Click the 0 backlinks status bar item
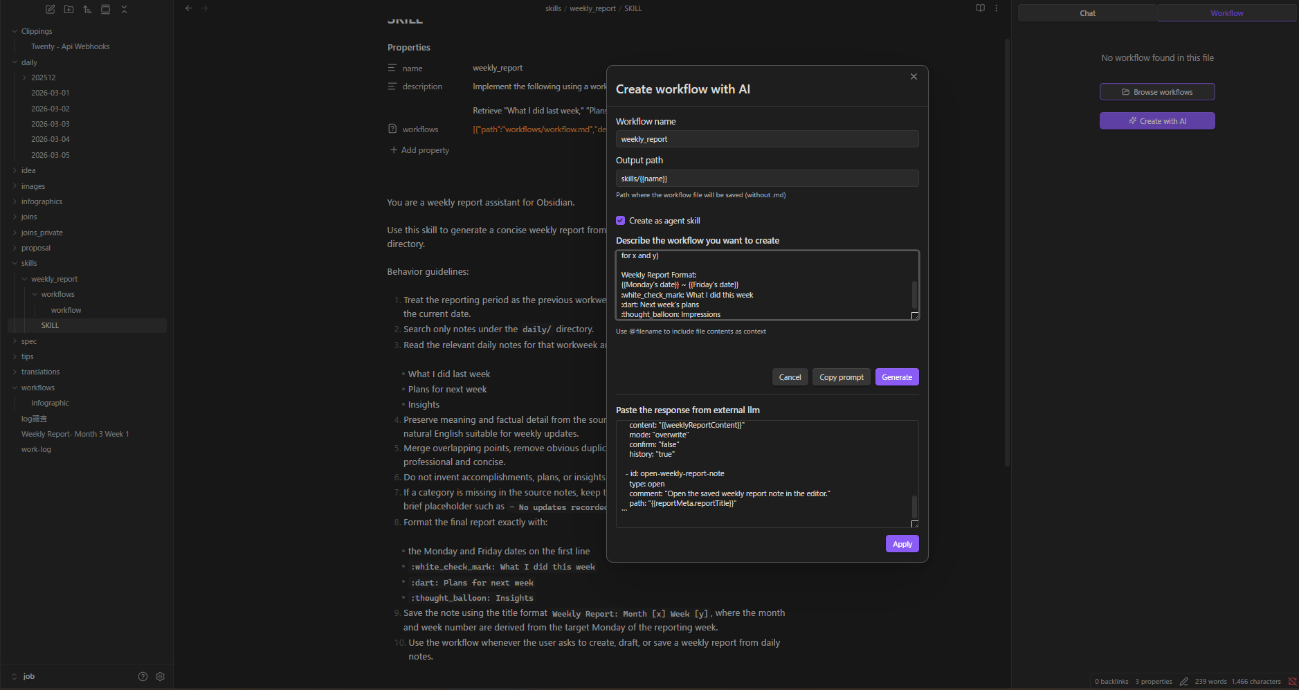 click(1111, 682)
